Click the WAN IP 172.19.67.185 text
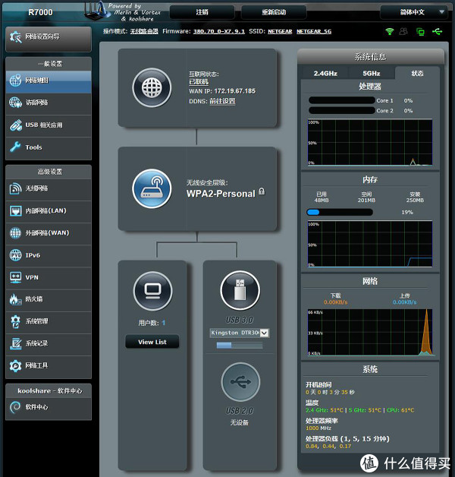Viewport: 455px width, 477px height. tap(222, 91)
